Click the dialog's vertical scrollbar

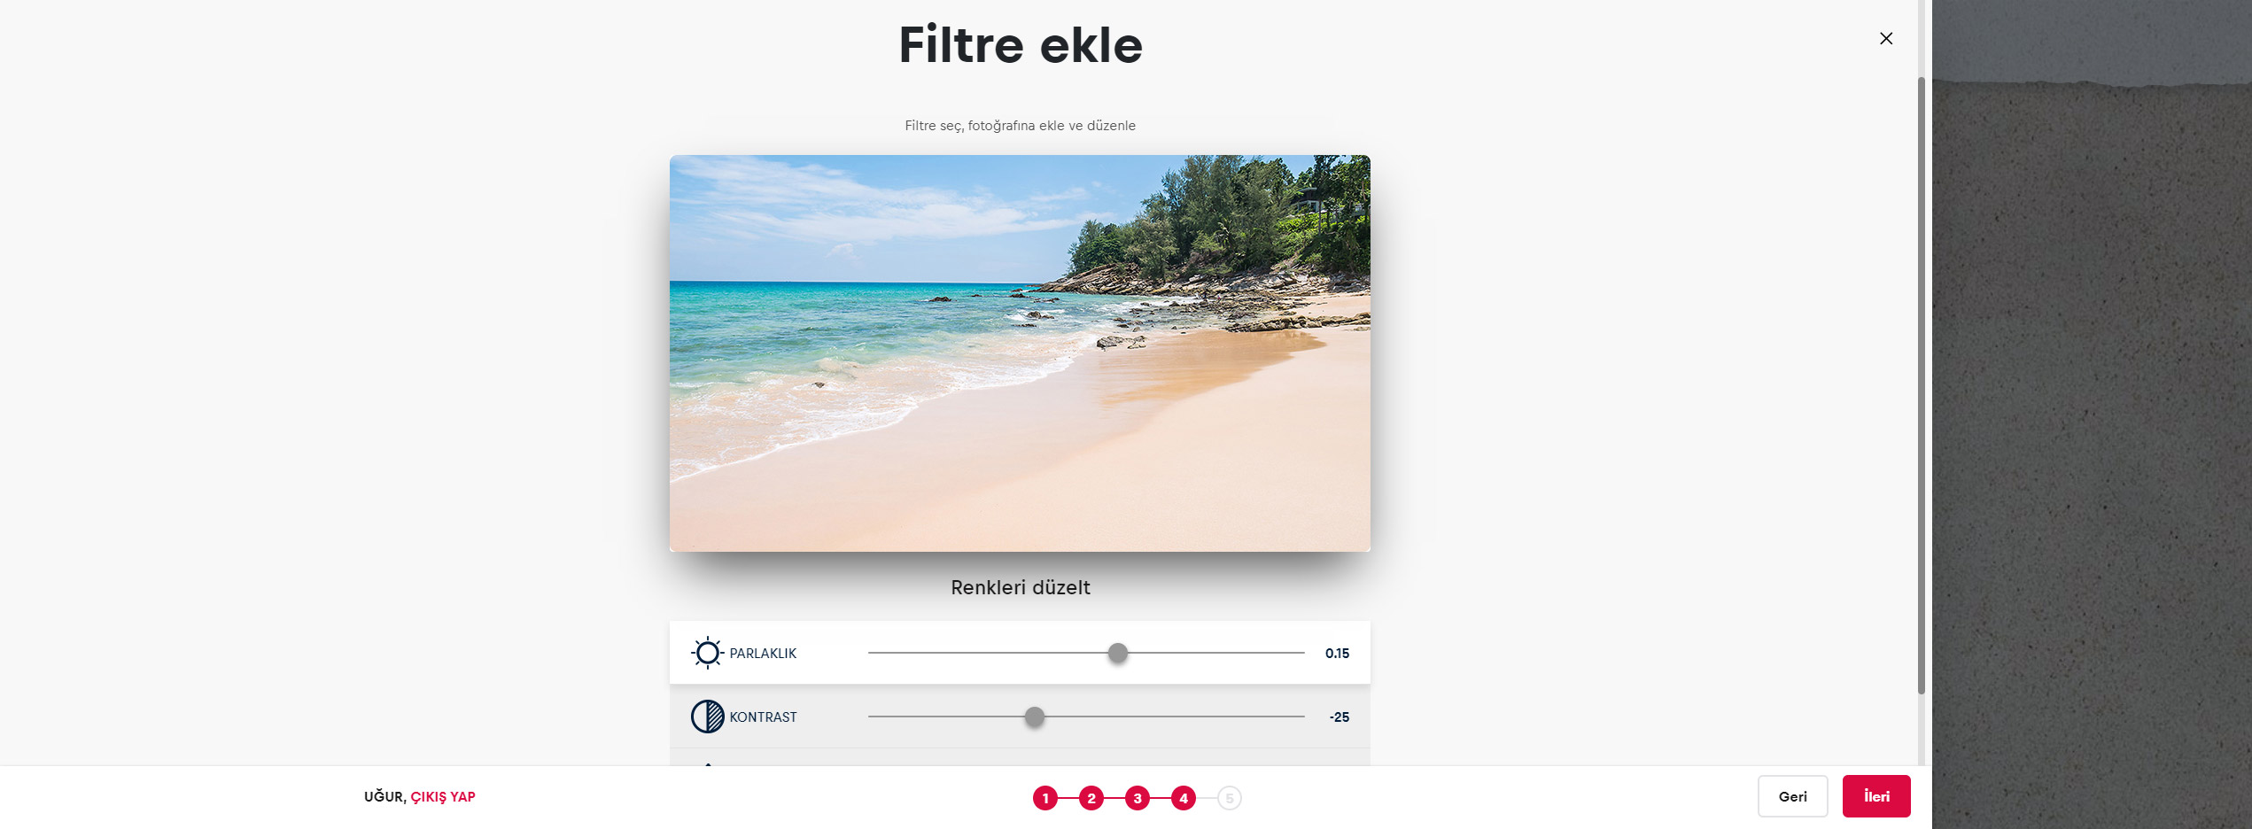click(x=1922, y=385)
